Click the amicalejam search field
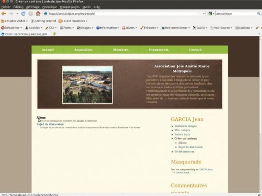Screen dimensions: 262x196 click(236, 13)
